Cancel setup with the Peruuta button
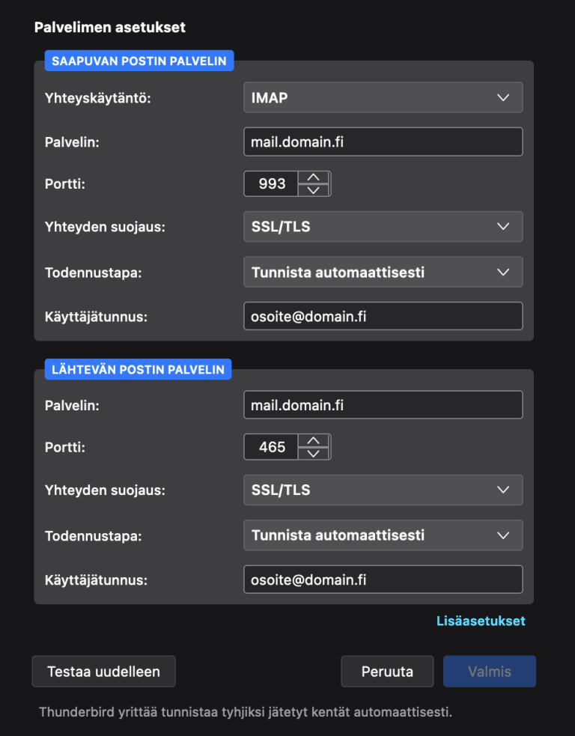Viewport: 575px width, 736px height. (387, 672)
